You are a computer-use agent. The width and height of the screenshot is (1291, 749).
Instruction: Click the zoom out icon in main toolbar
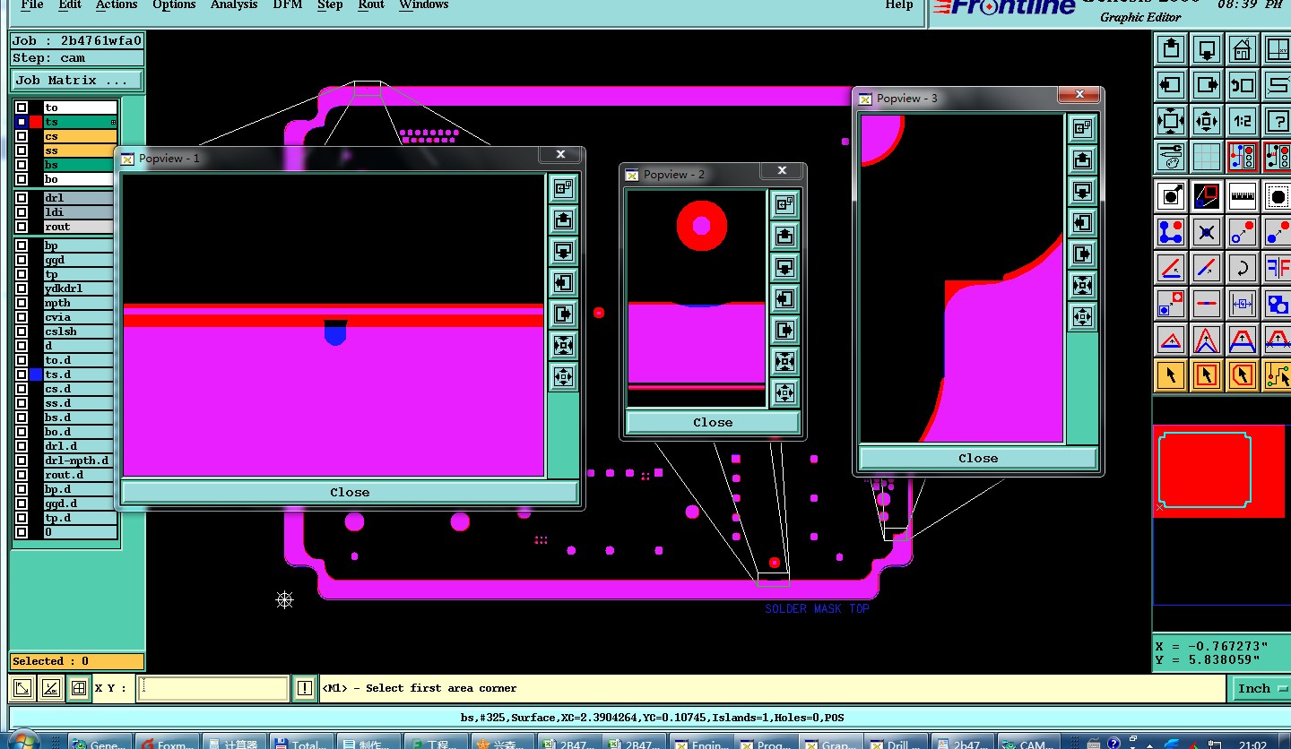[x=1207, y=120]
